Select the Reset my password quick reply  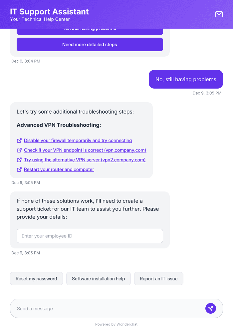(x=36, y=278)
